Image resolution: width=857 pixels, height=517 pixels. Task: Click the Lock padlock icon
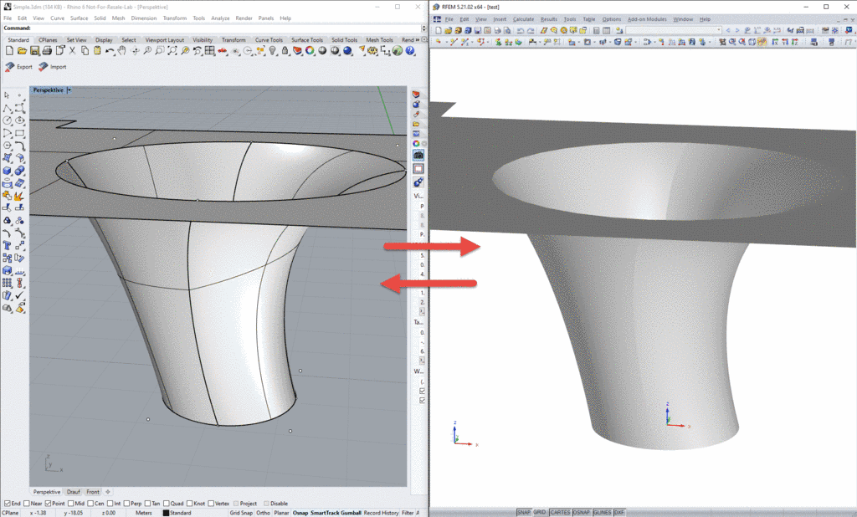(285, 51)
